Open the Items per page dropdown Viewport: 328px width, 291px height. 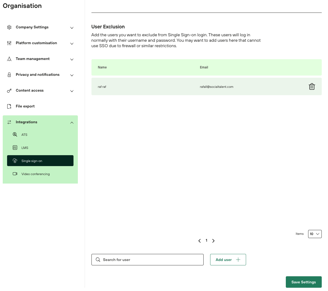click(315, 234)
